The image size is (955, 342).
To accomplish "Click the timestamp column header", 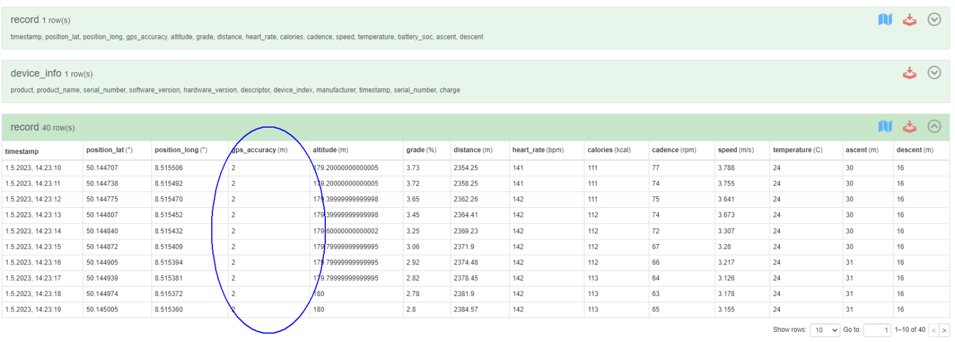I will click(22, 152).
